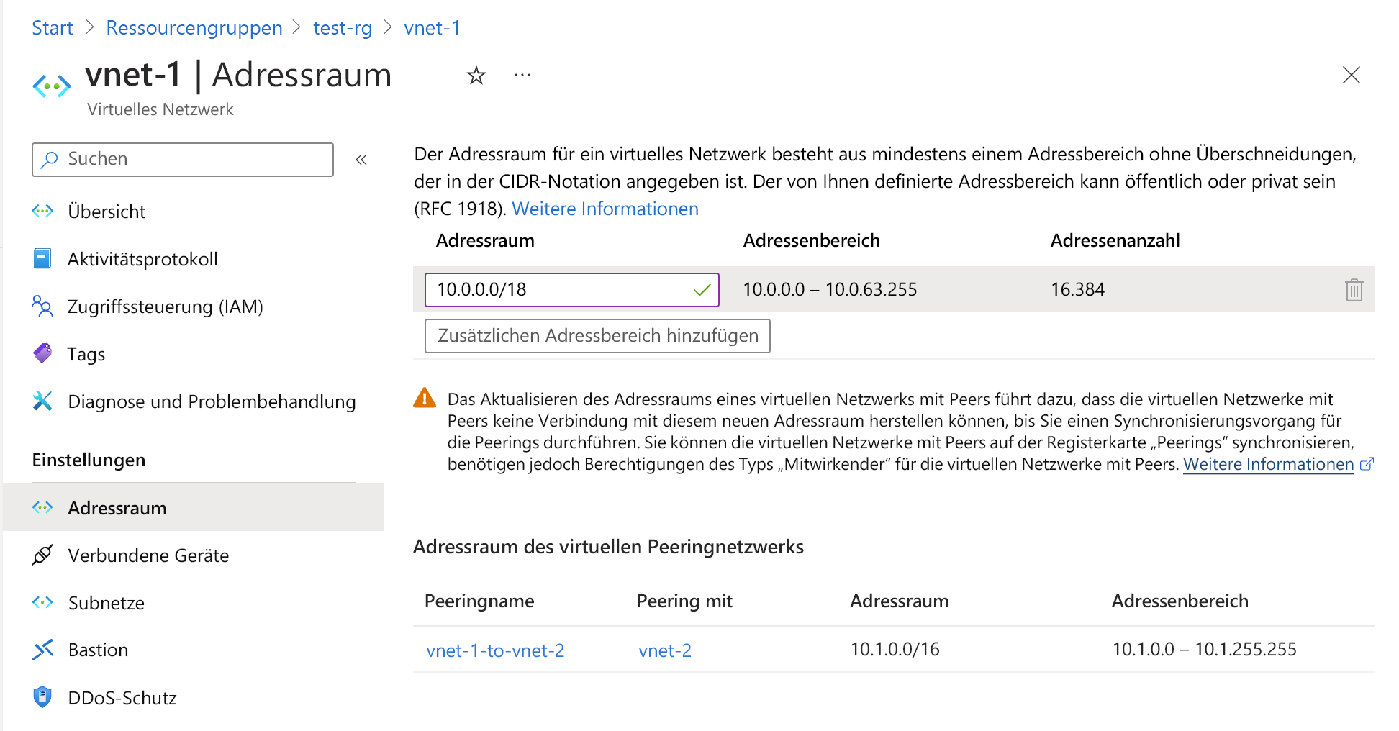Click the peering Adressraum column header

[899, 601]
